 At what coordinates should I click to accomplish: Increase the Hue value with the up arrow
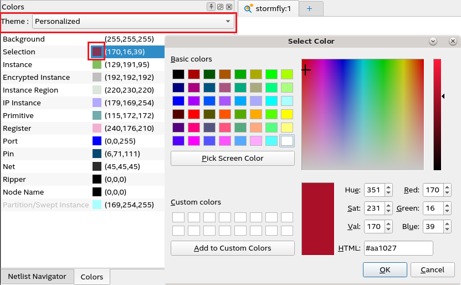pyautogui.click(x=388, y=187)
